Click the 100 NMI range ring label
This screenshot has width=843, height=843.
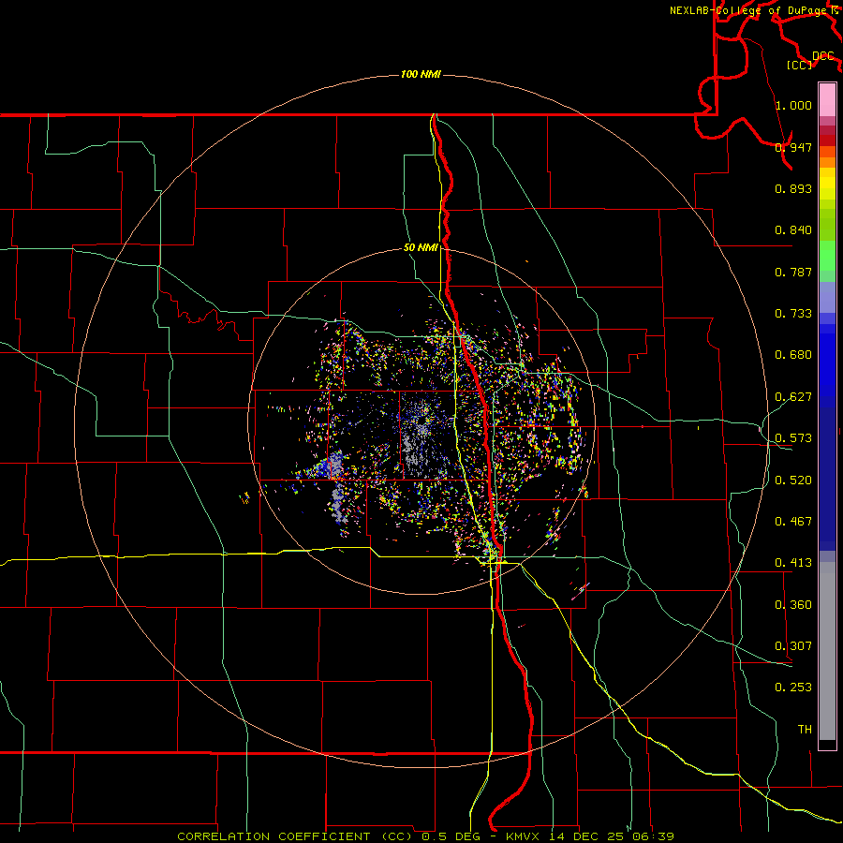tap(421, 74)
